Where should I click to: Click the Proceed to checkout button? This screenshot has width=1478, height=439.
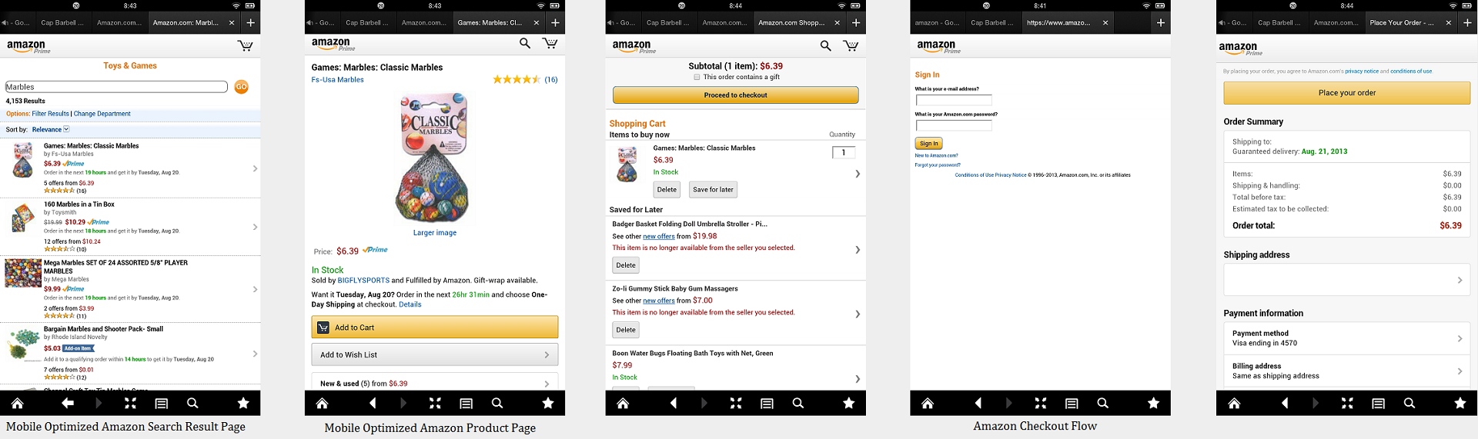(735, 95)
